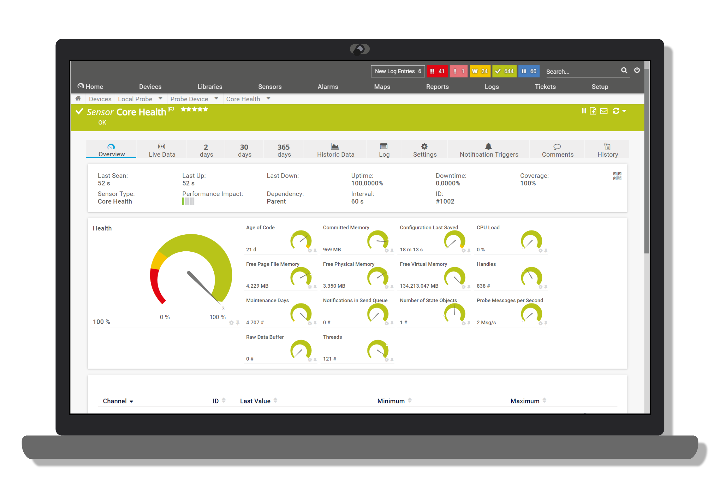Click the green OK sensors badge showing 644
This screenshot has height=480, width=720.
coord(505,71)
